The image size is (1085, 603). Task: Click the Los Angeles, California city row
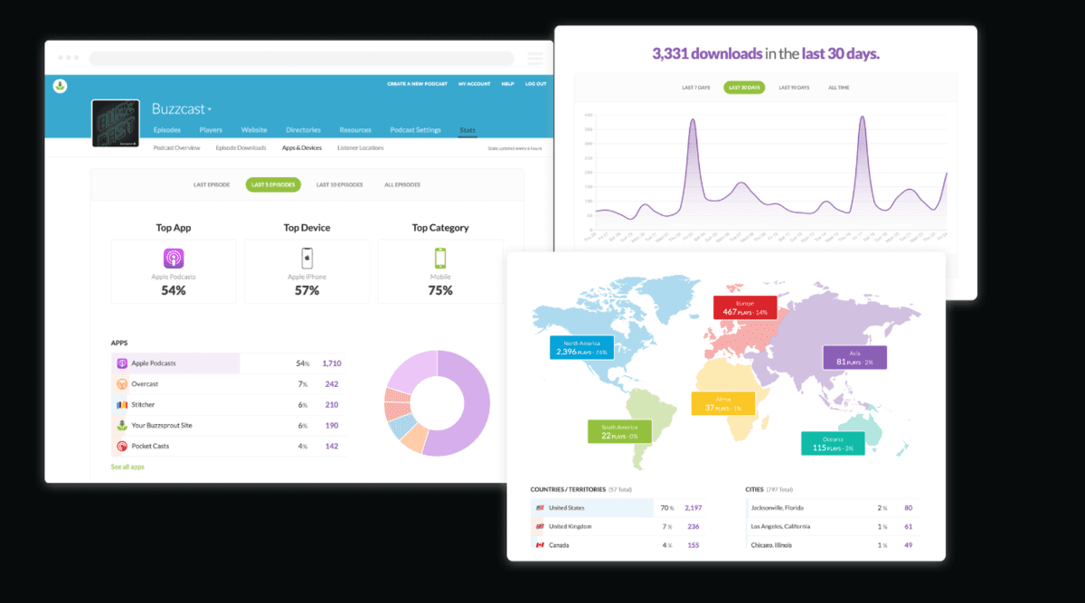[834, 526]
